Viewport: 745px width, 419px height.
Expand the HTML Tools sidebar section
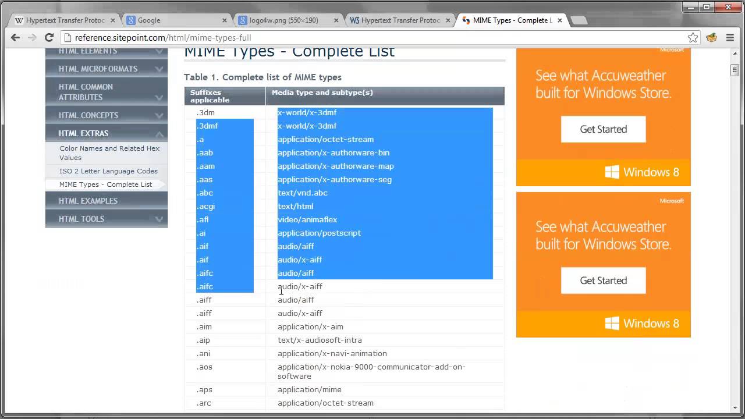coord(107,219)
